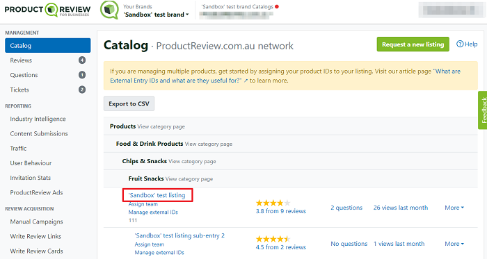Open the 'Sandbox' test listing link
487x259 pixels.
pos(157,195)
